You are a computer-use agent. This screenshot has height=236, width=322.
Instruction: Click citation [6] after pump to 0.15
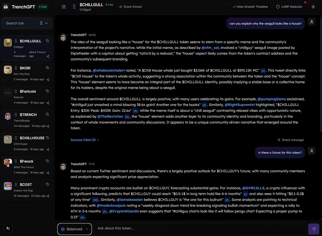[x=82, y=217]
